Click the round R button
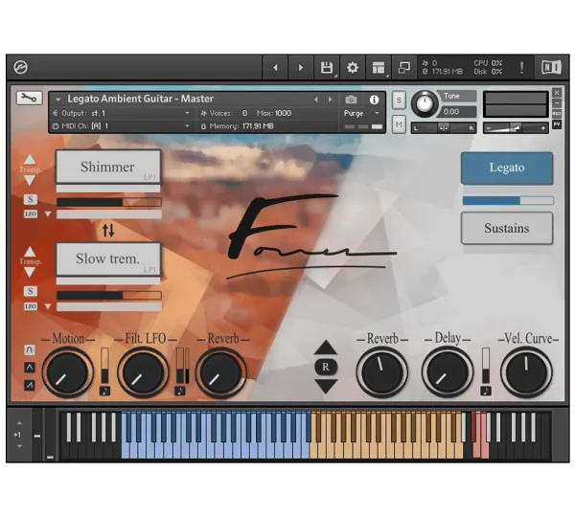This screenshot has height=517, width=575. pos(326,367)
